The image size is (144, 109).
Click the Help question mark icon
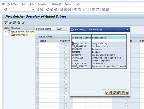click(103, 9)
